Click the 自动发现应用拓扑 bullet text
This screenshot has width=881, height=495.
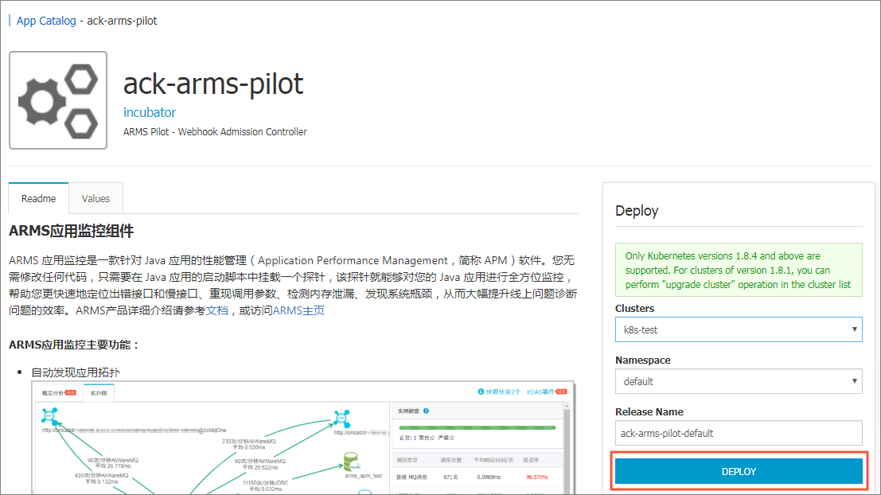click(76, 372)
